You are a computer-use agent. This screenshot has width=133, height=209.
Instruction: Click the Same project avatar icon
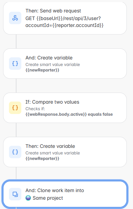tap(28, 198)
